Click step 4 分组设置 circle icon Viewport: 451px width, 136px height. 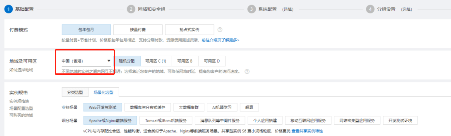click(370, 9)
